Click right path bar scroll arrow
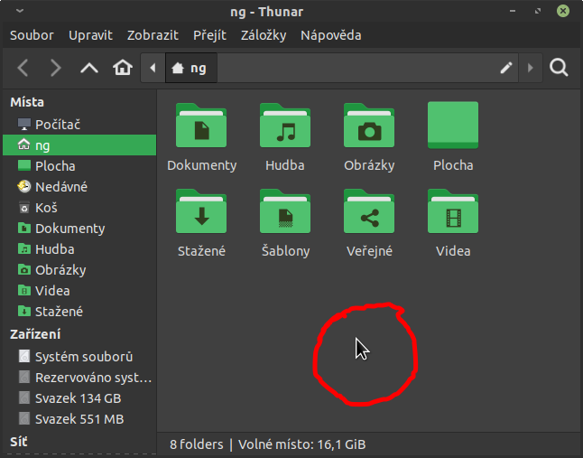Image resolution: width=583 pixels, height=458 pixels. [530, 68]
